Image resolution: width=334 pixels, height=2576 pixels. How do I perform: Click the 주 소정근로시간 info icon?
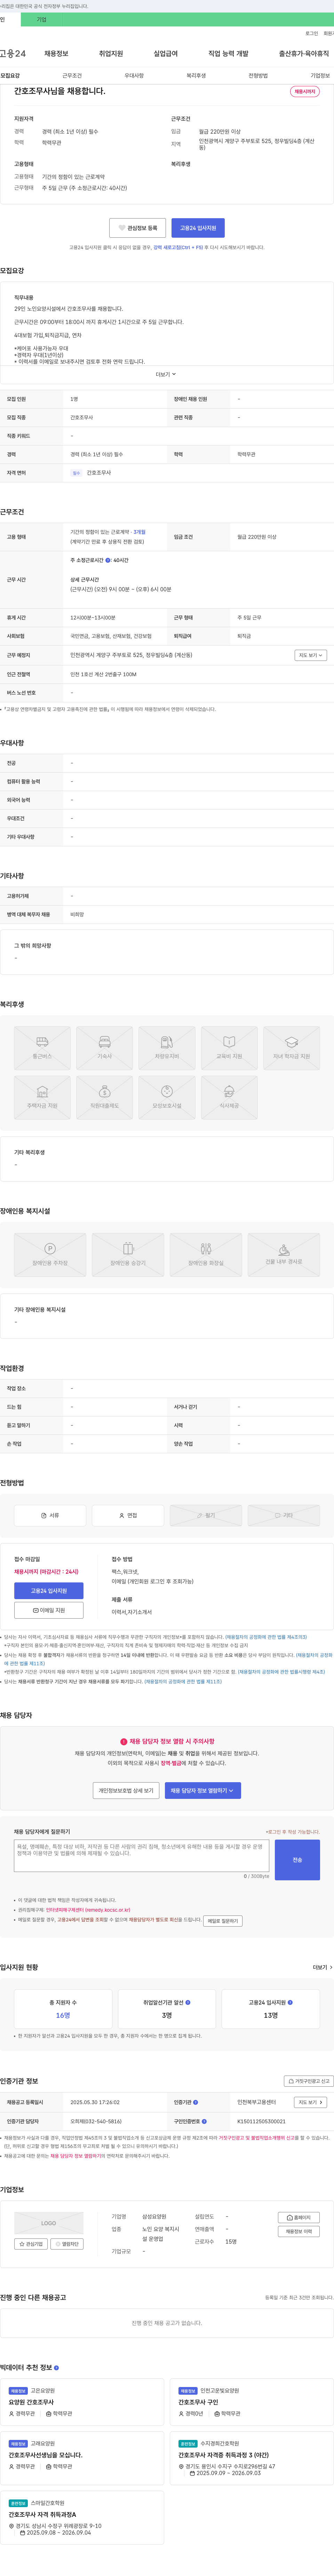point(108,560)
